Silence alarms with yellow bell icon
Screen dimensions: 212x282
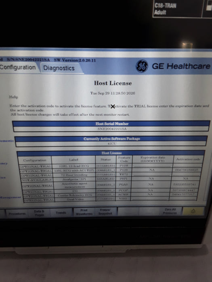tap(193, 211)
